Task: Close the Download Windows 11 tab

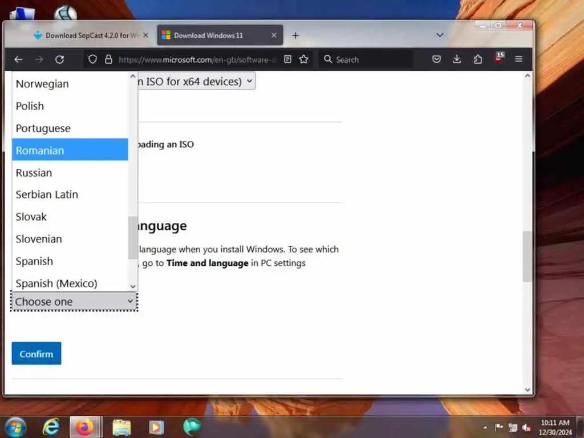Action: click(274, 35)
